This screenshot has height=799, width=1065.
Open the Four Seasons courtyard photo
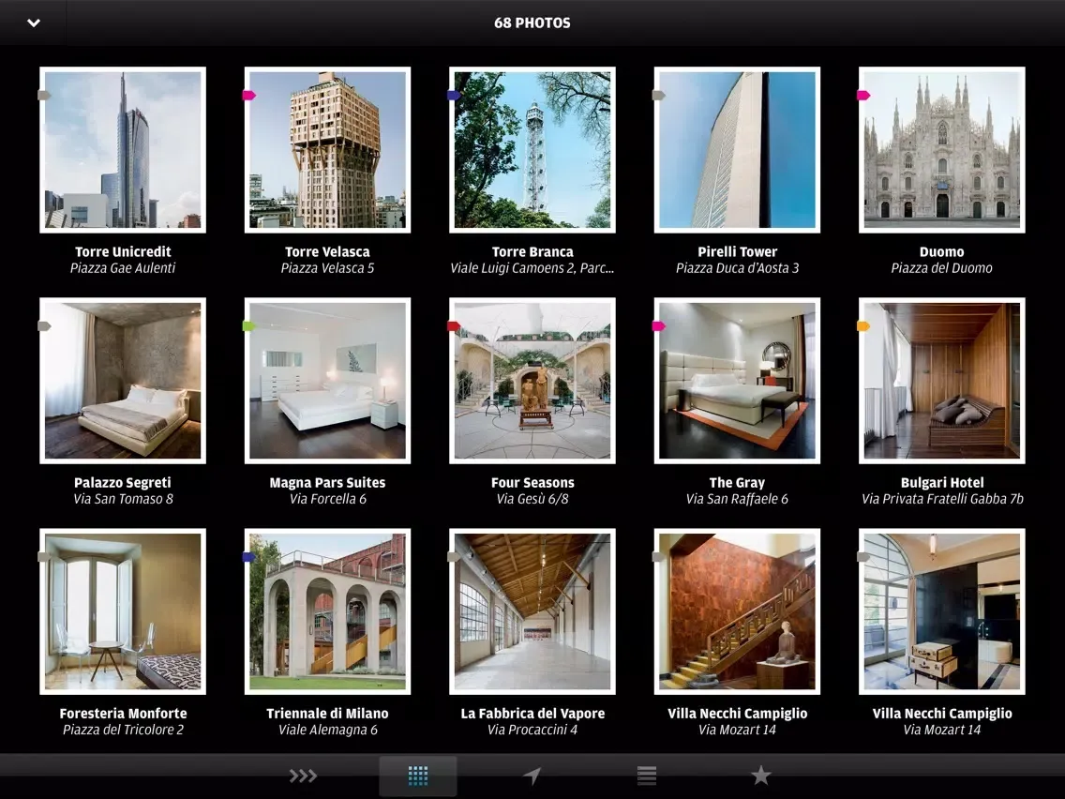click(x=532, y=381)
